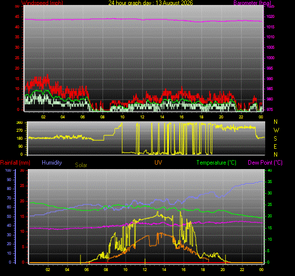Viewport: 295px width, 276px height.
Task: Click hour 12 on the windspeed graph time axis
Action: coord(142,117)
